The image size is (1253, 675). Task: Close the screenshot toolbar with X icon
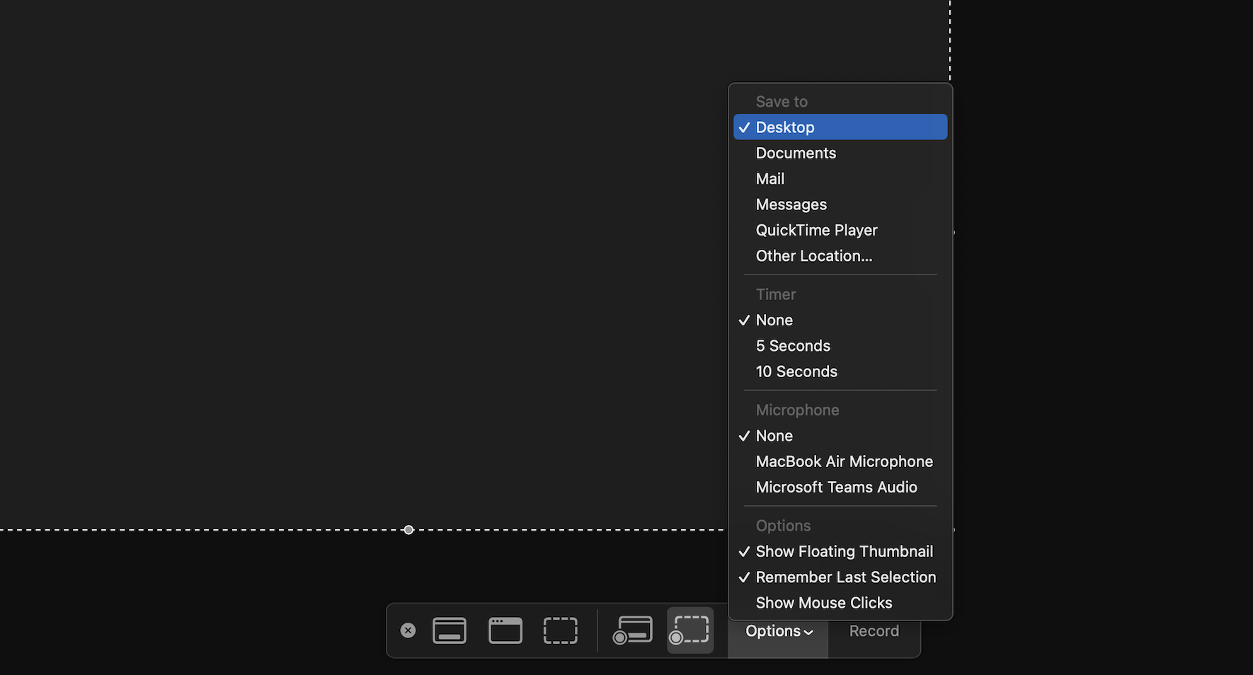(408, 630)
